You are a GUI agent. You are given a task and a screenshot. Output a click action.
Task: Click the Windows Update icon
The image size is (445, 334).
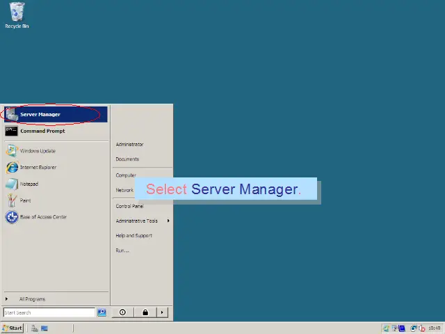(12, 151)
